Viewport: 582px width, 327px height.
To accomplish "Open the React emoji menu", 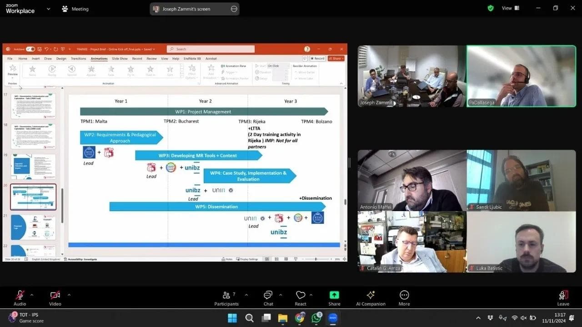I will 301,295.
